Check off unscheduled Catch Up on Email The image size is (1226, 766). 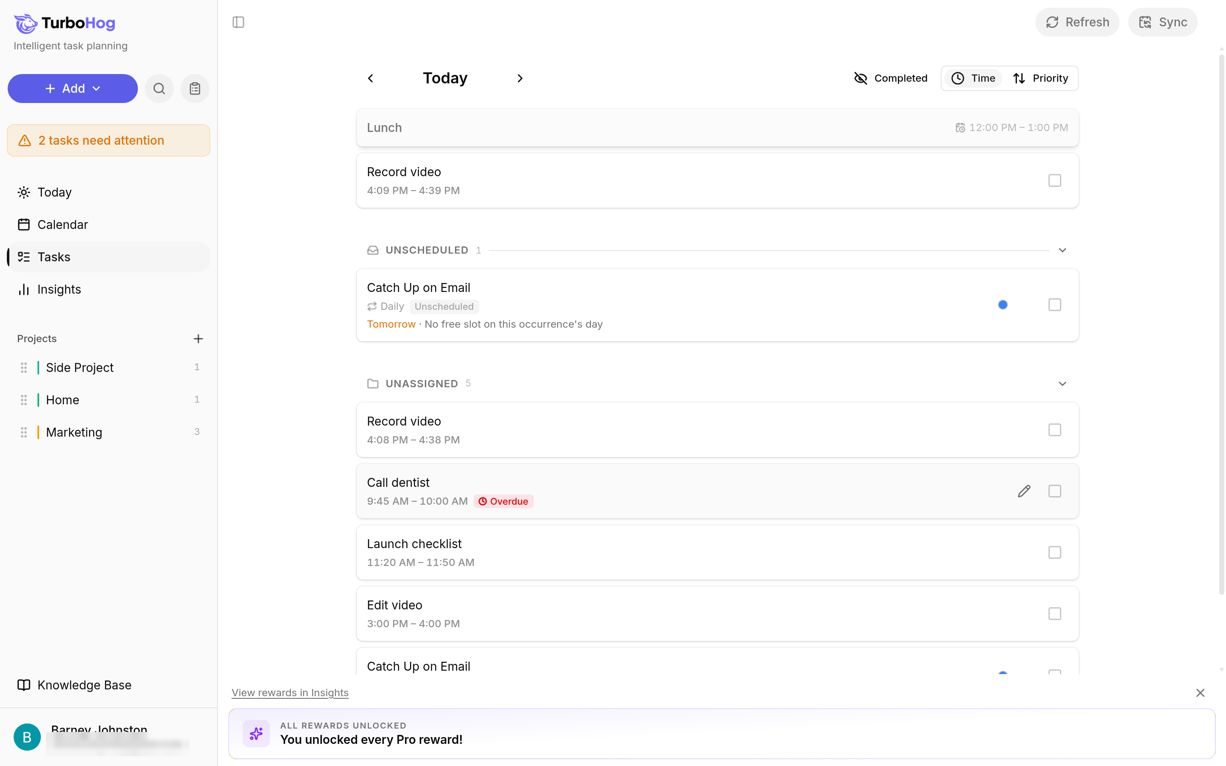point(1055,304)
